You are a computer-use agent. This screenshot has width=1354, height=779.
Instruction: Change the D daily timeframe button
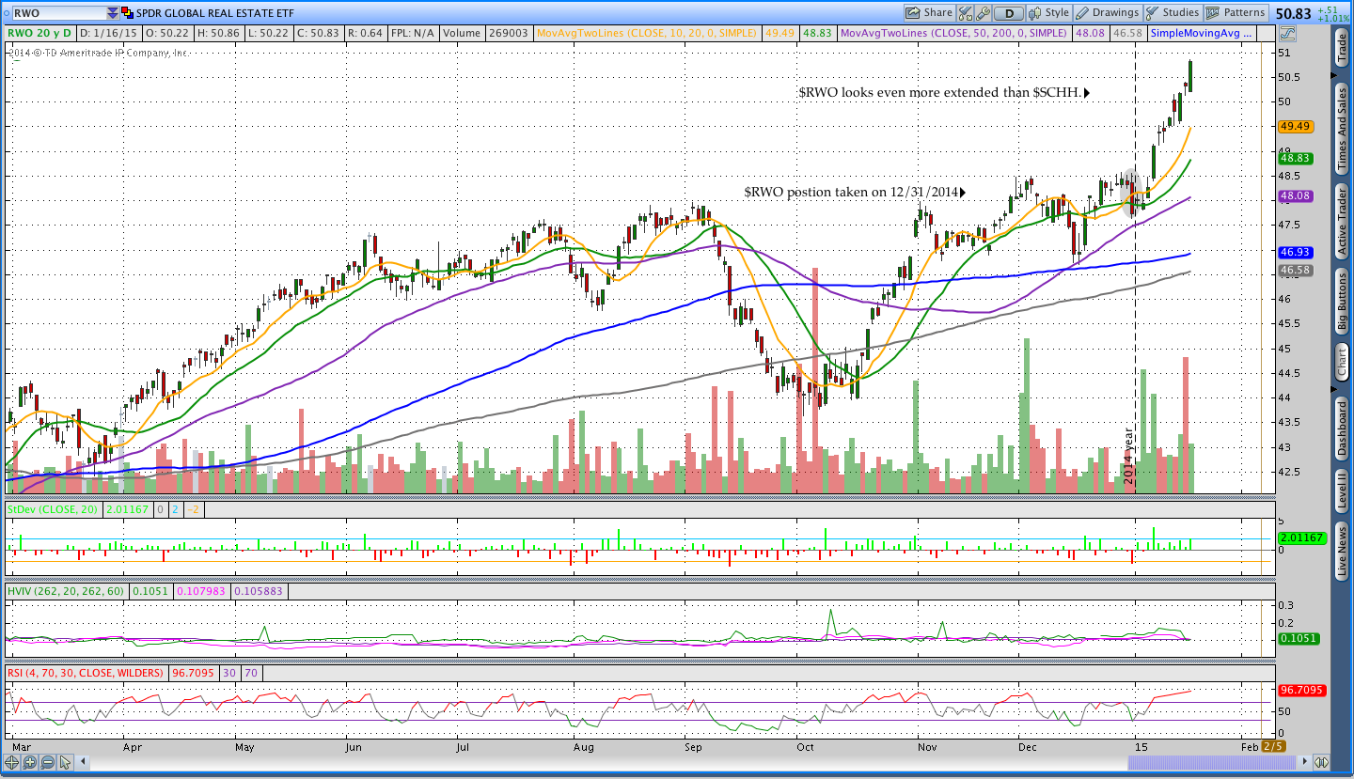click(1009, 13)
